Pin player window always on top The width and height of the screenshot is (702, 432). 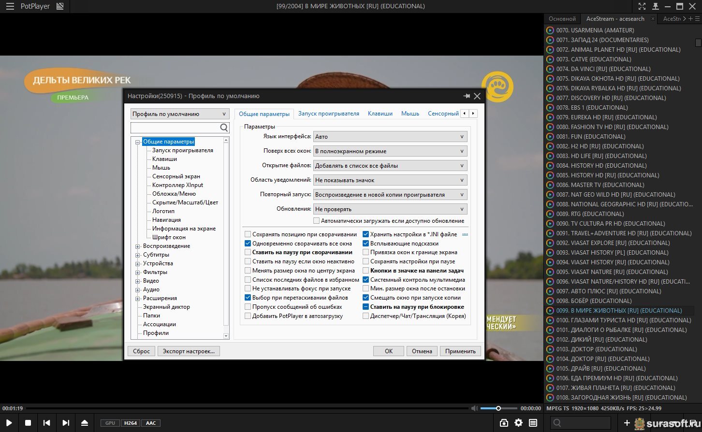(656, 6)
